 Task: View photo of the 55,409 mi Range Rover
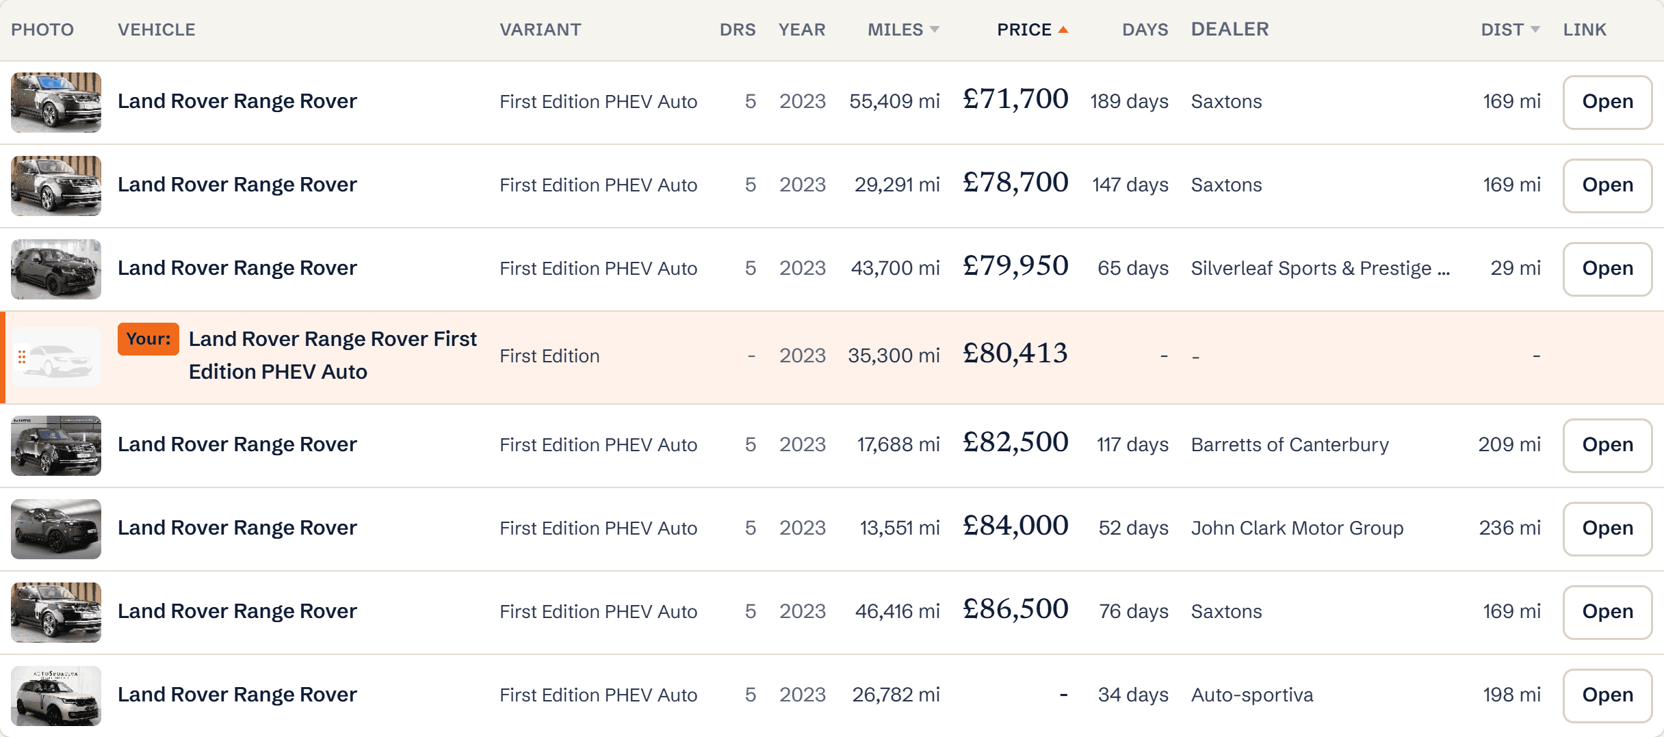click(56, 102)
